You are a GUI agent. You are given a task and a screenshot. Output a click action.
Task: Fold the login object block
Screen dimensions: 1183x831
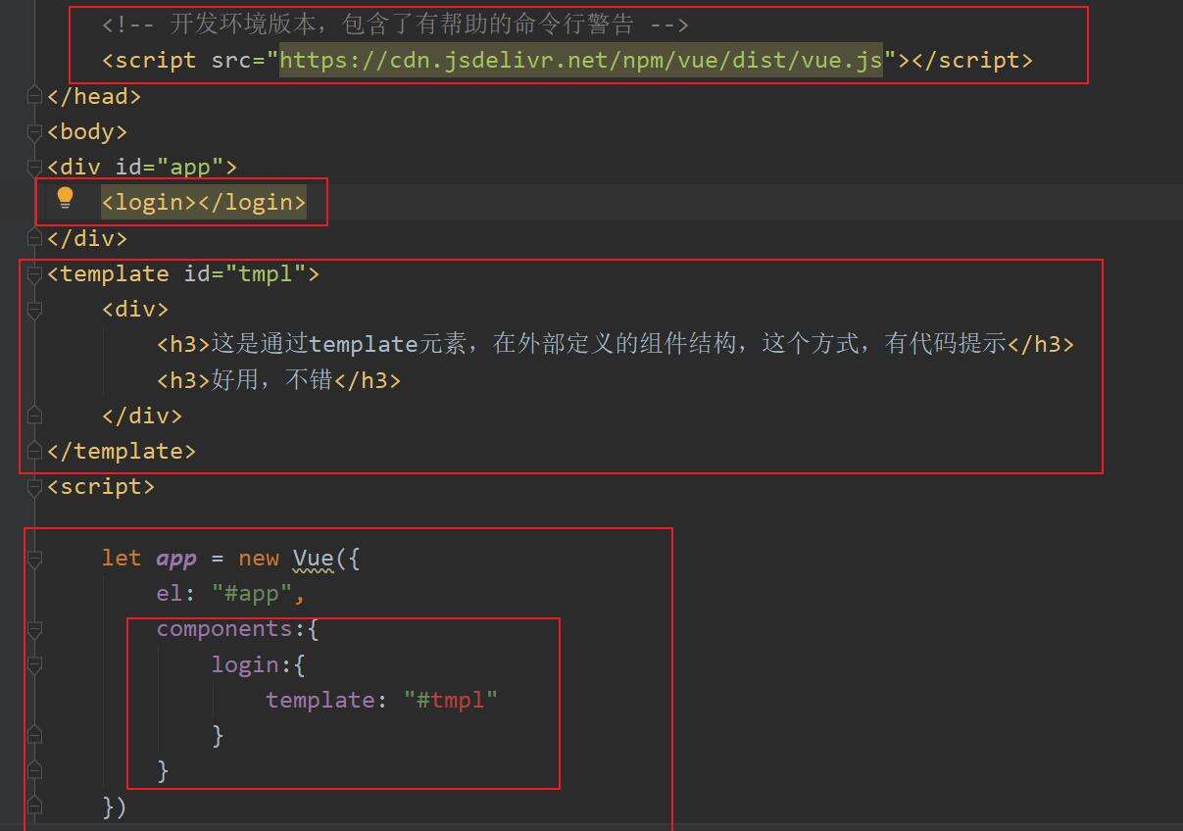click(x=35, y=665)
